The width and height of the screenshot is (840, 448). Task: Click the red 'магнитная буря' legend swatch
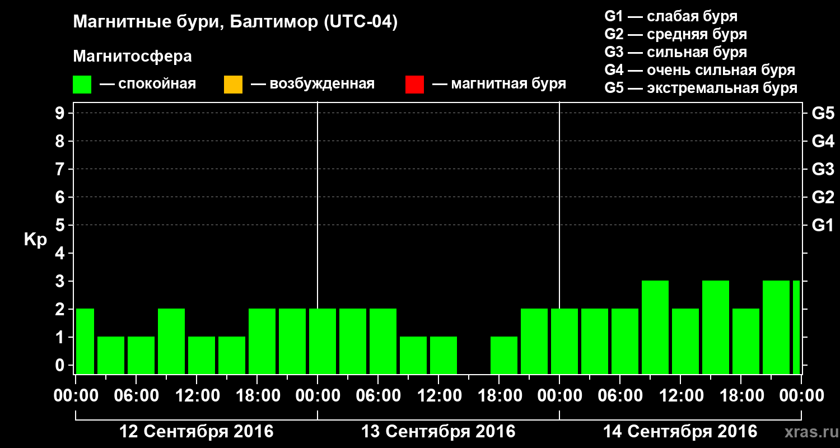(x=414, y=85)
